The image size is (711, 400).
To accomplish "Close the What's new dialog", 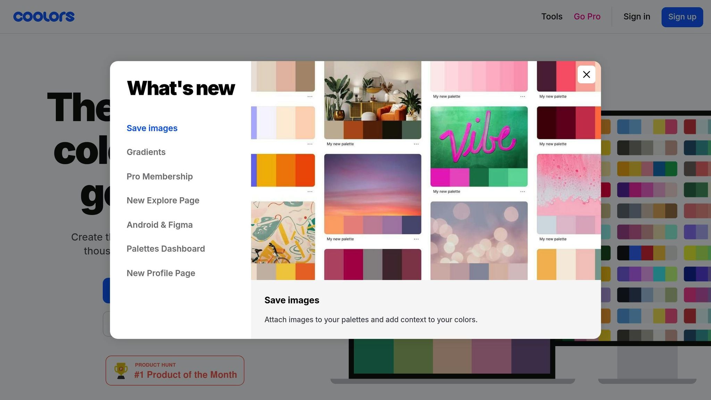I will tap(586, 74).
